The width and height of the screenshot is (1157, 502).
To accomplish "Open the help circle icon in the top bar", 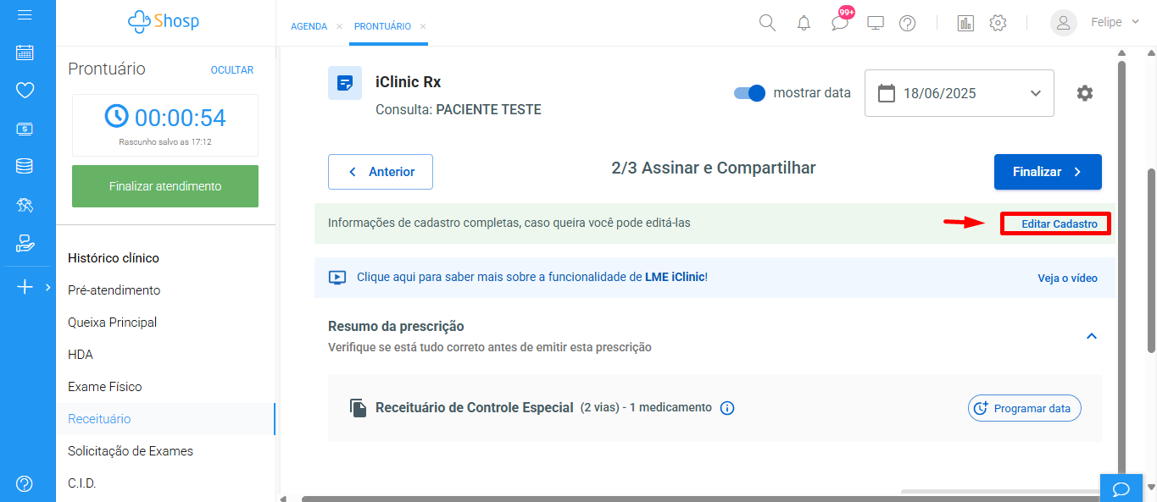I will pos(907,23).
